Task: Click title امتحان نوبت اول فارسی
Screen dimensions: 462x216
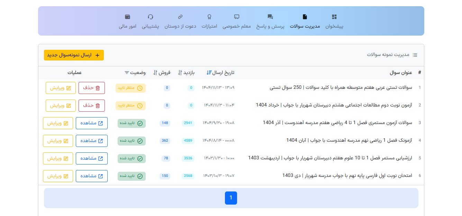Action: tap(347, 176)
